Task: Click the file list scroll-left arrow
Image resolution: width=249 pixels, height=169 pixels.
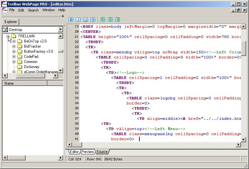Action: click(x=5, y=157)
